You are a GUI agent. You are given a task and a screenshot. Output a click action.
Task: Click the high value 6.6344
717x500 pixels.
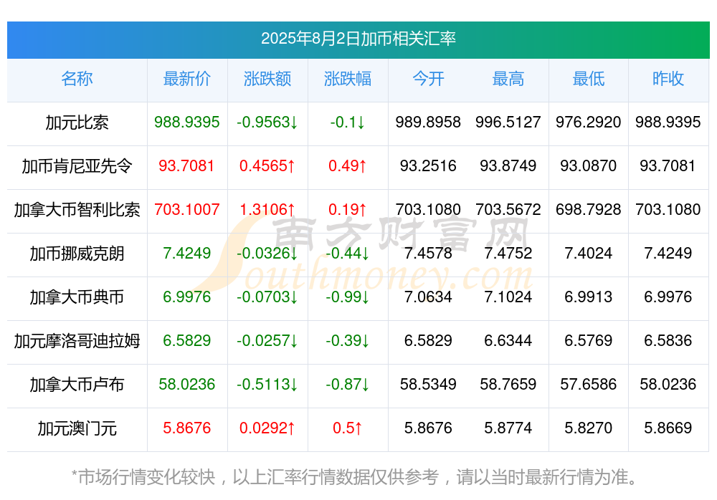click(508, 340)
